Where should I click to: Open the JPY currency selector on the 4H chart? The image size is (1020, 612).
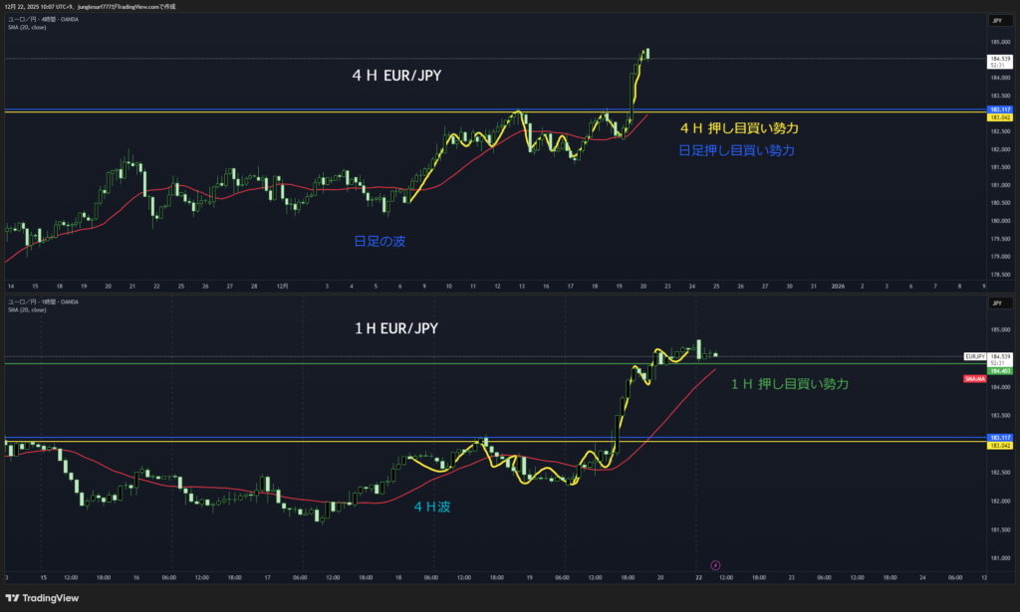coord(995,20)
